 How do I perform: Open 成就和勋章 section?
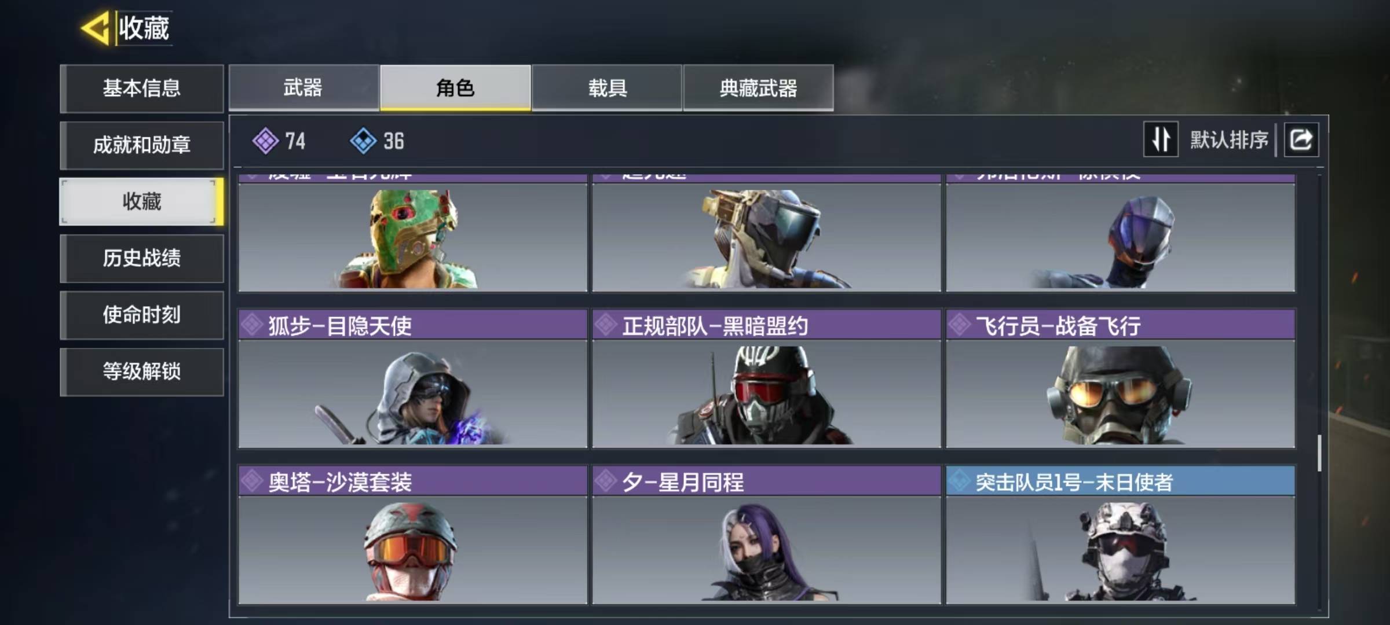point(142,145)
